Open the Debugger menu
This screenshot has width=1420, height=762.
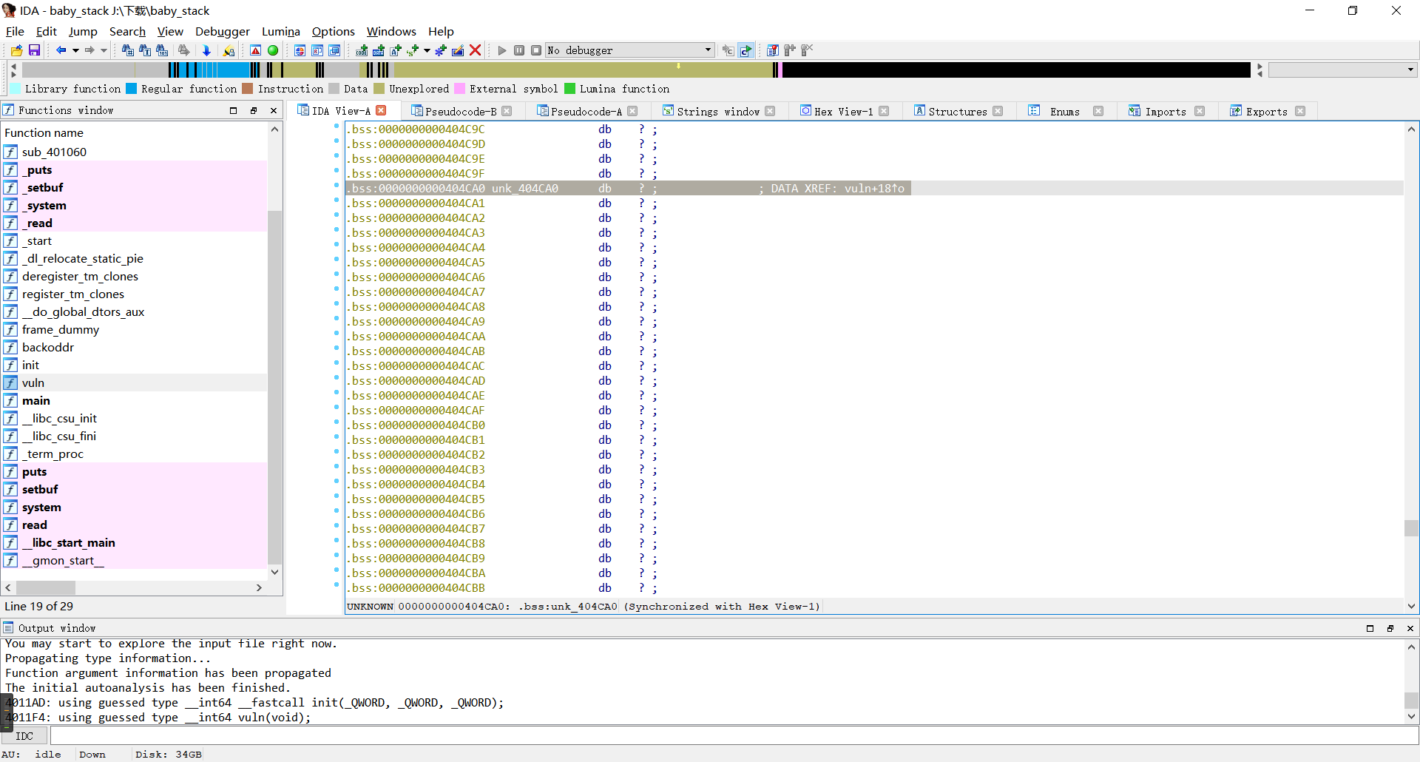pyautogui.click(x=222, y=31)
